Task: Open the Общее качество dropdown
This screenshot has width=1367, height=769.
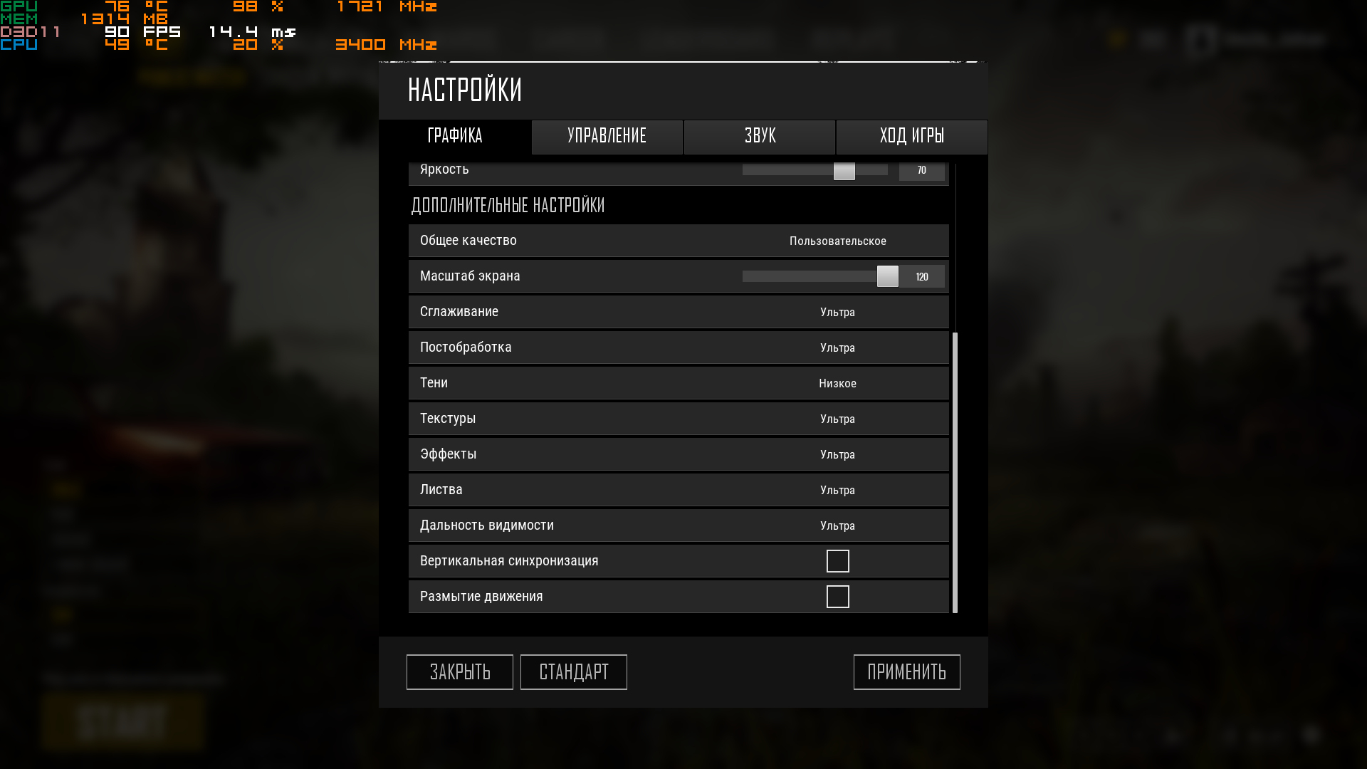Action: [x=838, y=241]
